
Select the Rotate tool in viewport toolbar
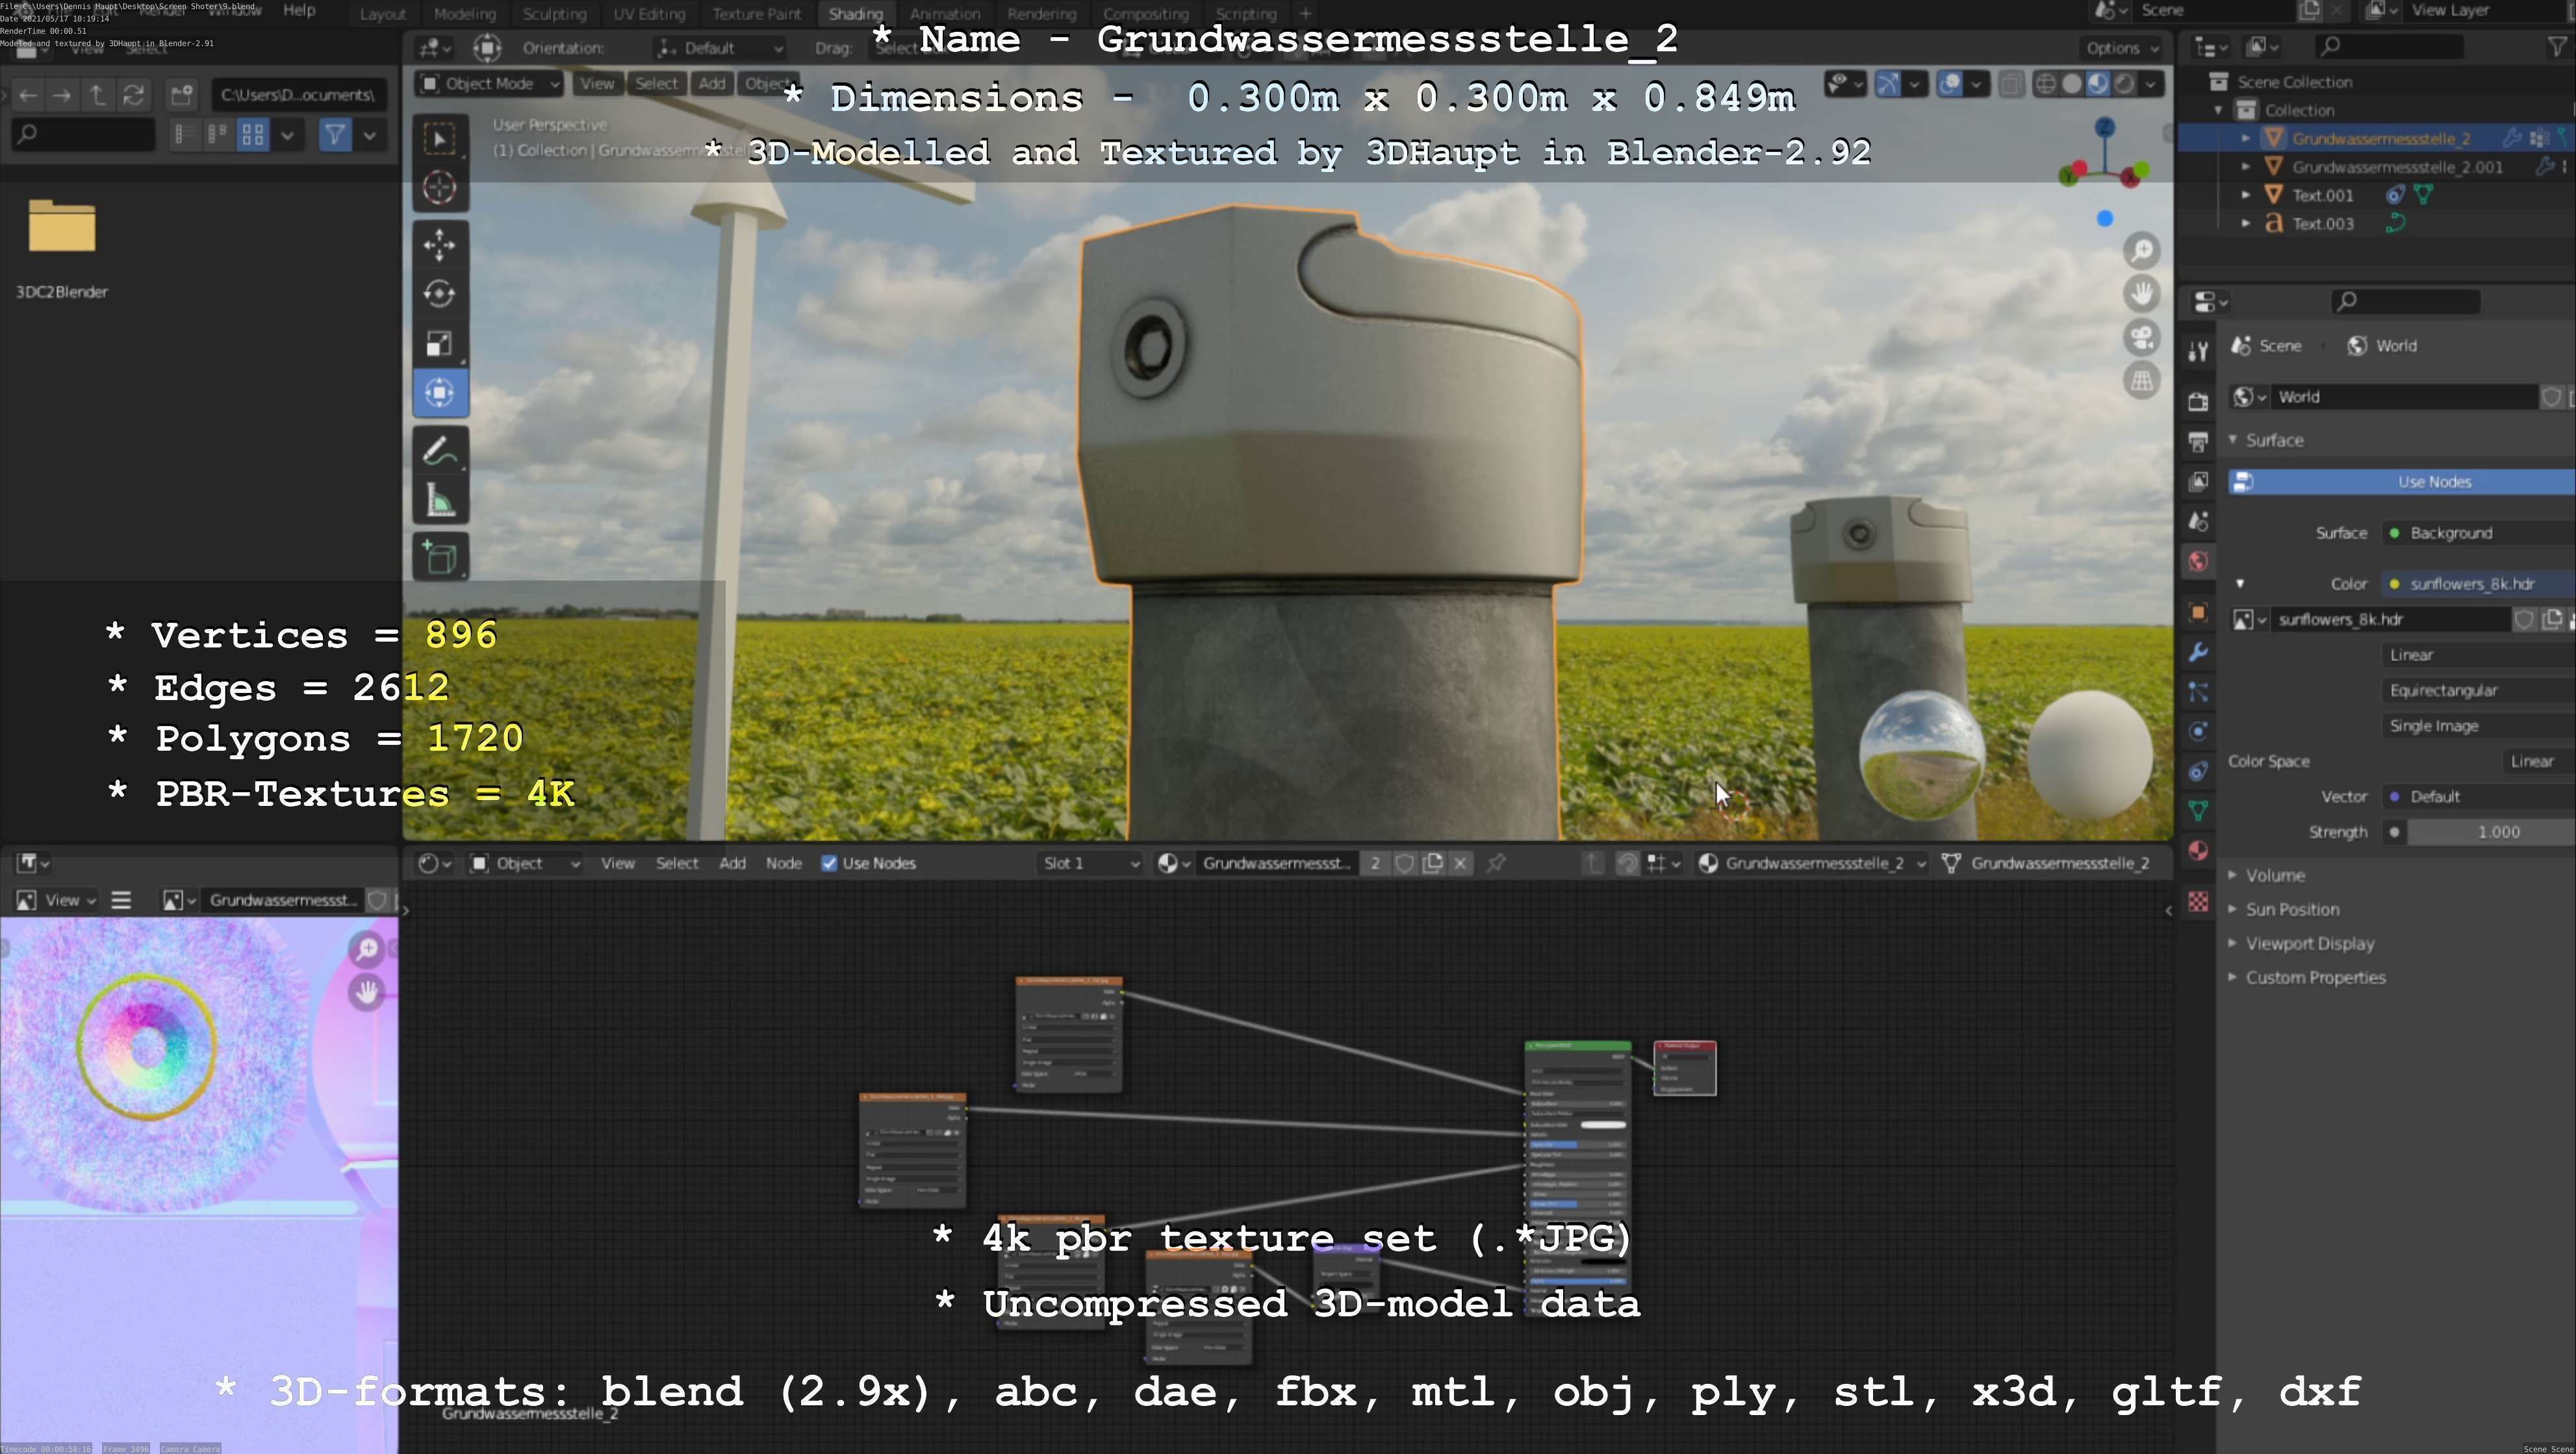tap(439, 294)
